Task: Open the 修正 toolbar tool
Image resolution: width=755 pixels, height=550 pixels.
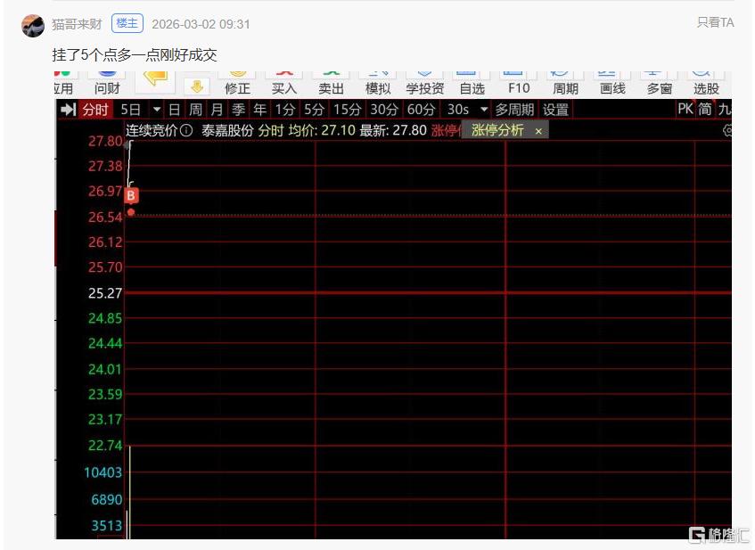Action: (237, 82)
